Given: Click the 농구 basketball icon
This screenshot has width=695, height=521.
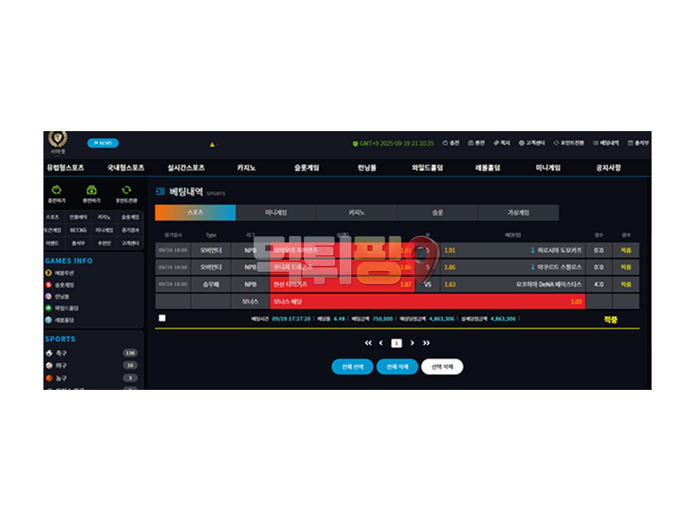Looking at the screenshot, I should click(50, 378).
